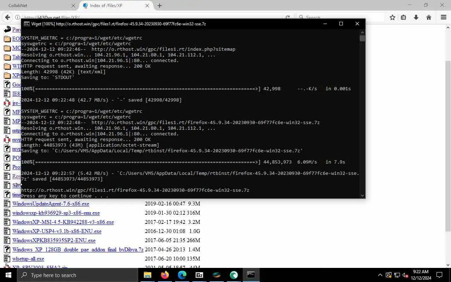Click the network status tray icon
451x282 pixels.
pyautogui.click(x=397, y=275)
